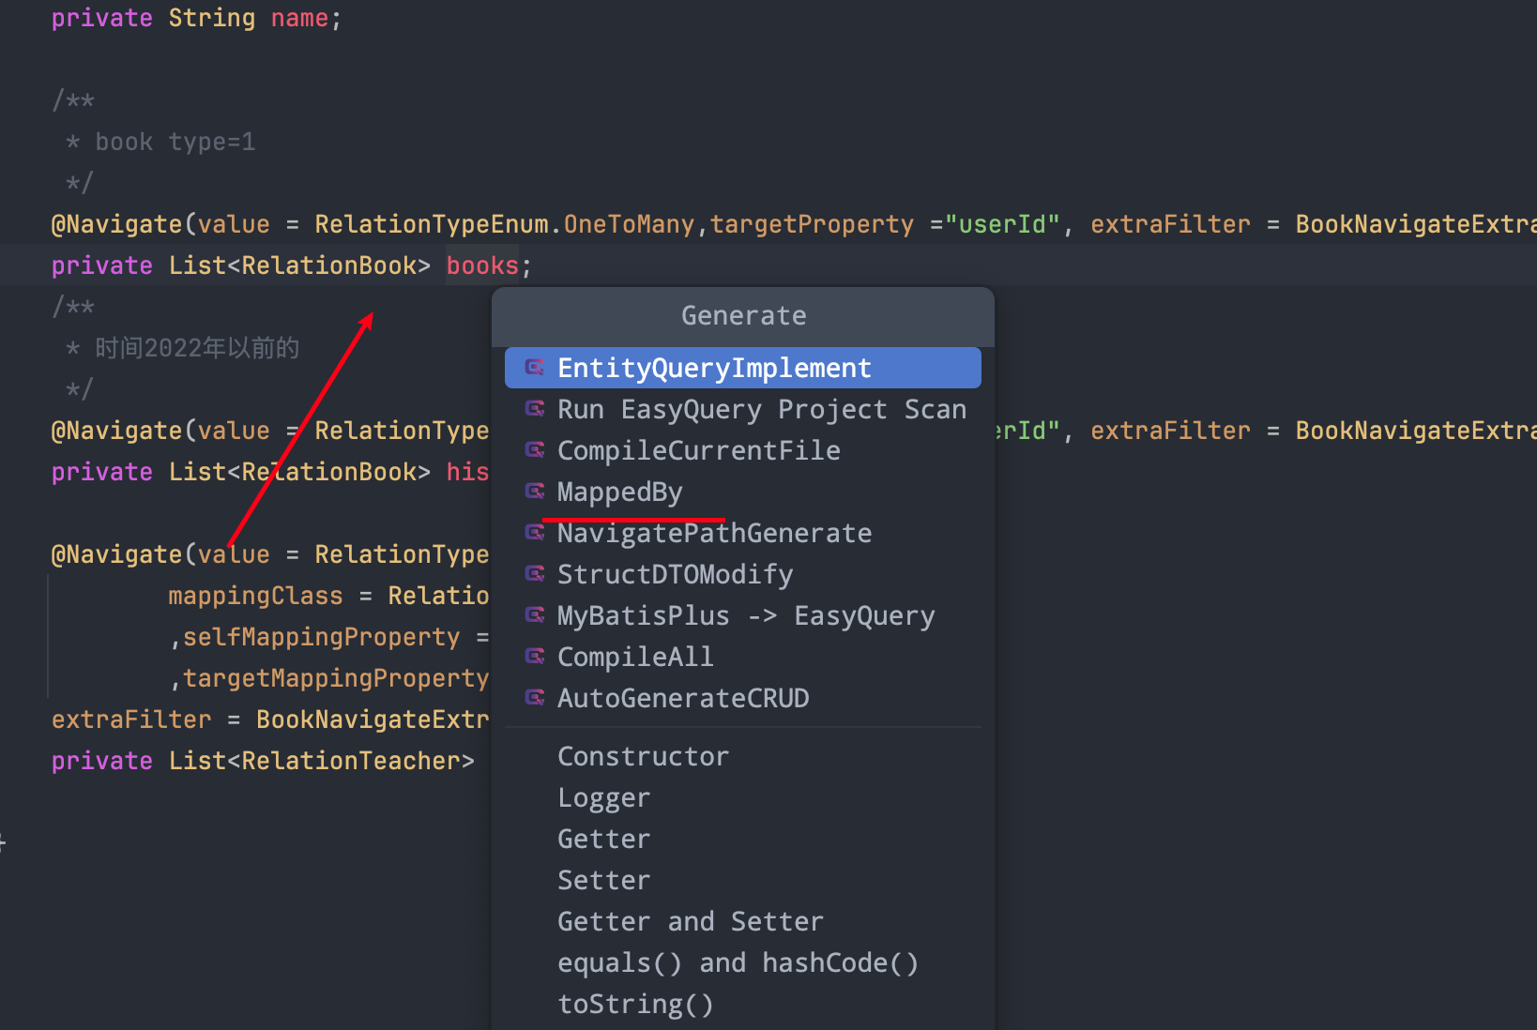This screenshot has height=1030, width=1537.
Task: Click the icon beside EntityQueryImplement
Action: [x=535, y=368]
